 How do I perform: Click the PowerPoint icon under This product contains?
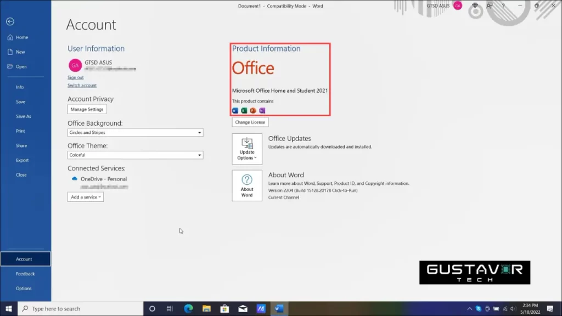[x=253, y=111]
